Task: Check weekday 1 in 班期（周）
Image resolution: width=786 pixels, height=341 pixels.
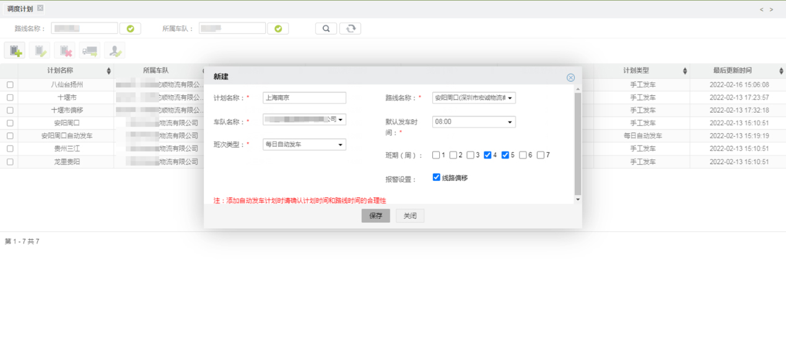Action: [436, 155]
